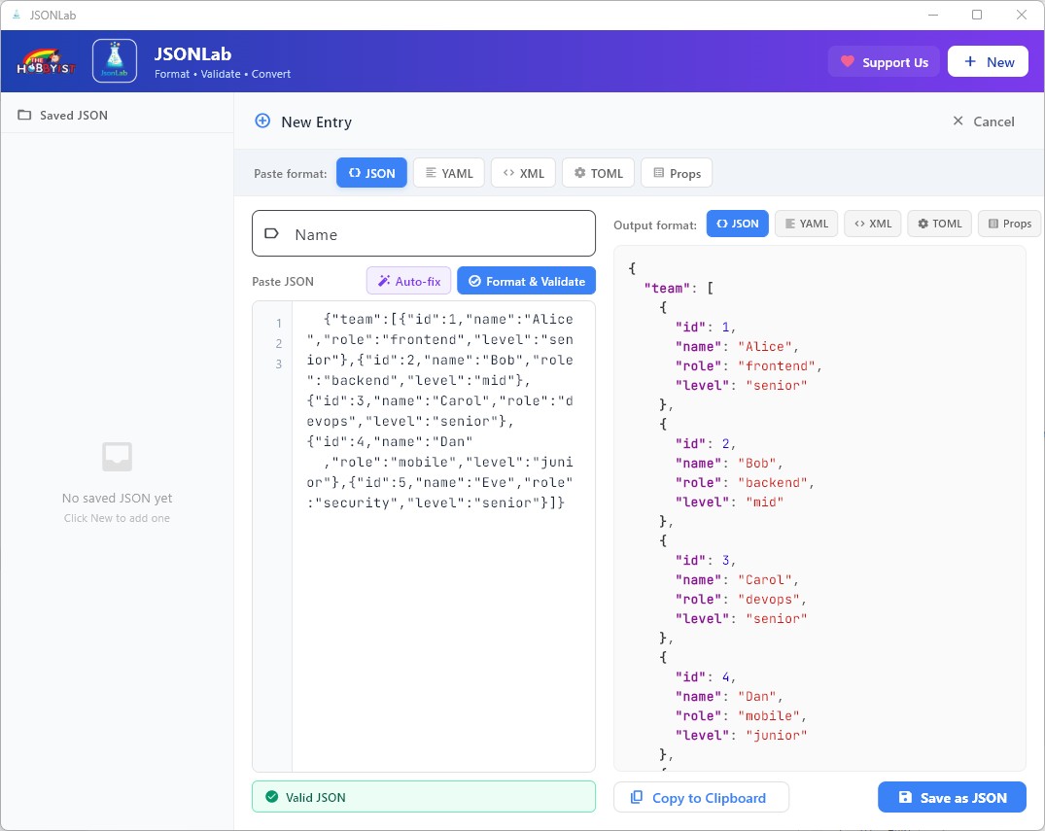The image size is (1045, 831).
Task: Set output format to YAML
Action: [x=806, y=224]
